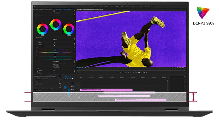Toggle the HSL Secondary Active checkbox
The width and height of the screenshot is (219, 129).
(54, 39)
